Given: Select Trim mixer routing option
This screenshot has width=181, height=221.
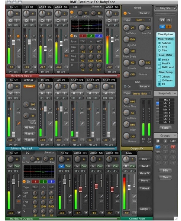Looking at the screenshot, I should click(x=159, y=50).
